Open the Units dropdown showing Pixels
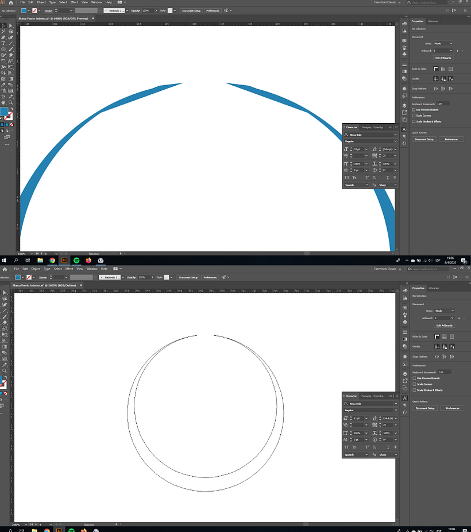Image resolution: width=471 pixels, height=532 pixels. pyautogui.click(x=443, y=43)
